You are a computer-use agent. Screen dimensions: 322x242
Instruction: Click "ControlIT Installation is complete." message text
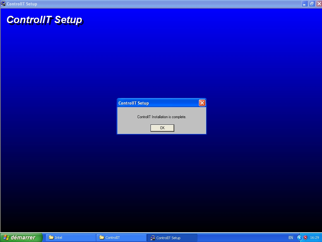click(x=162, y=117)
